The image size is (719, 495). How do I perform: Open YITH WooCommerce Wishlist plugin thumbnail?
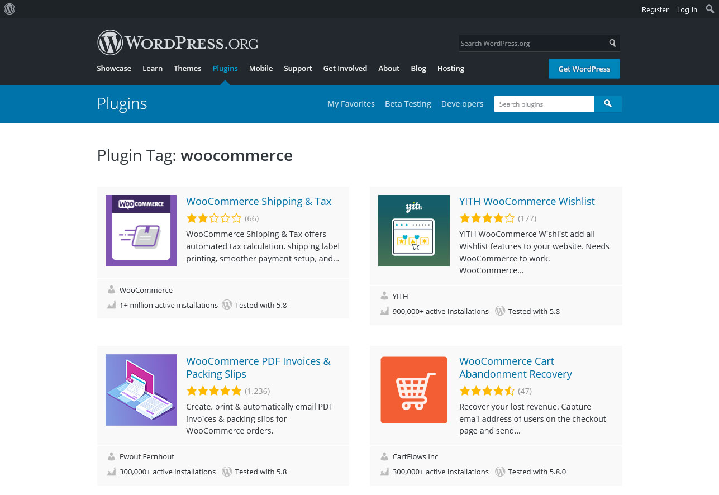click(x=414, y=231)
